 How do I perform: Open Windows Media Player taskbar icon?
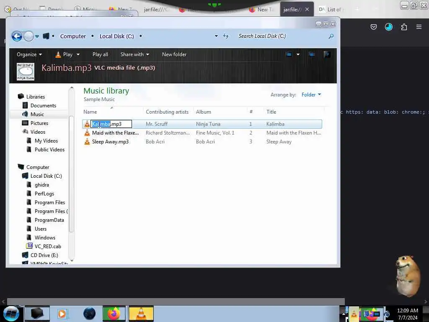(62, 314)
